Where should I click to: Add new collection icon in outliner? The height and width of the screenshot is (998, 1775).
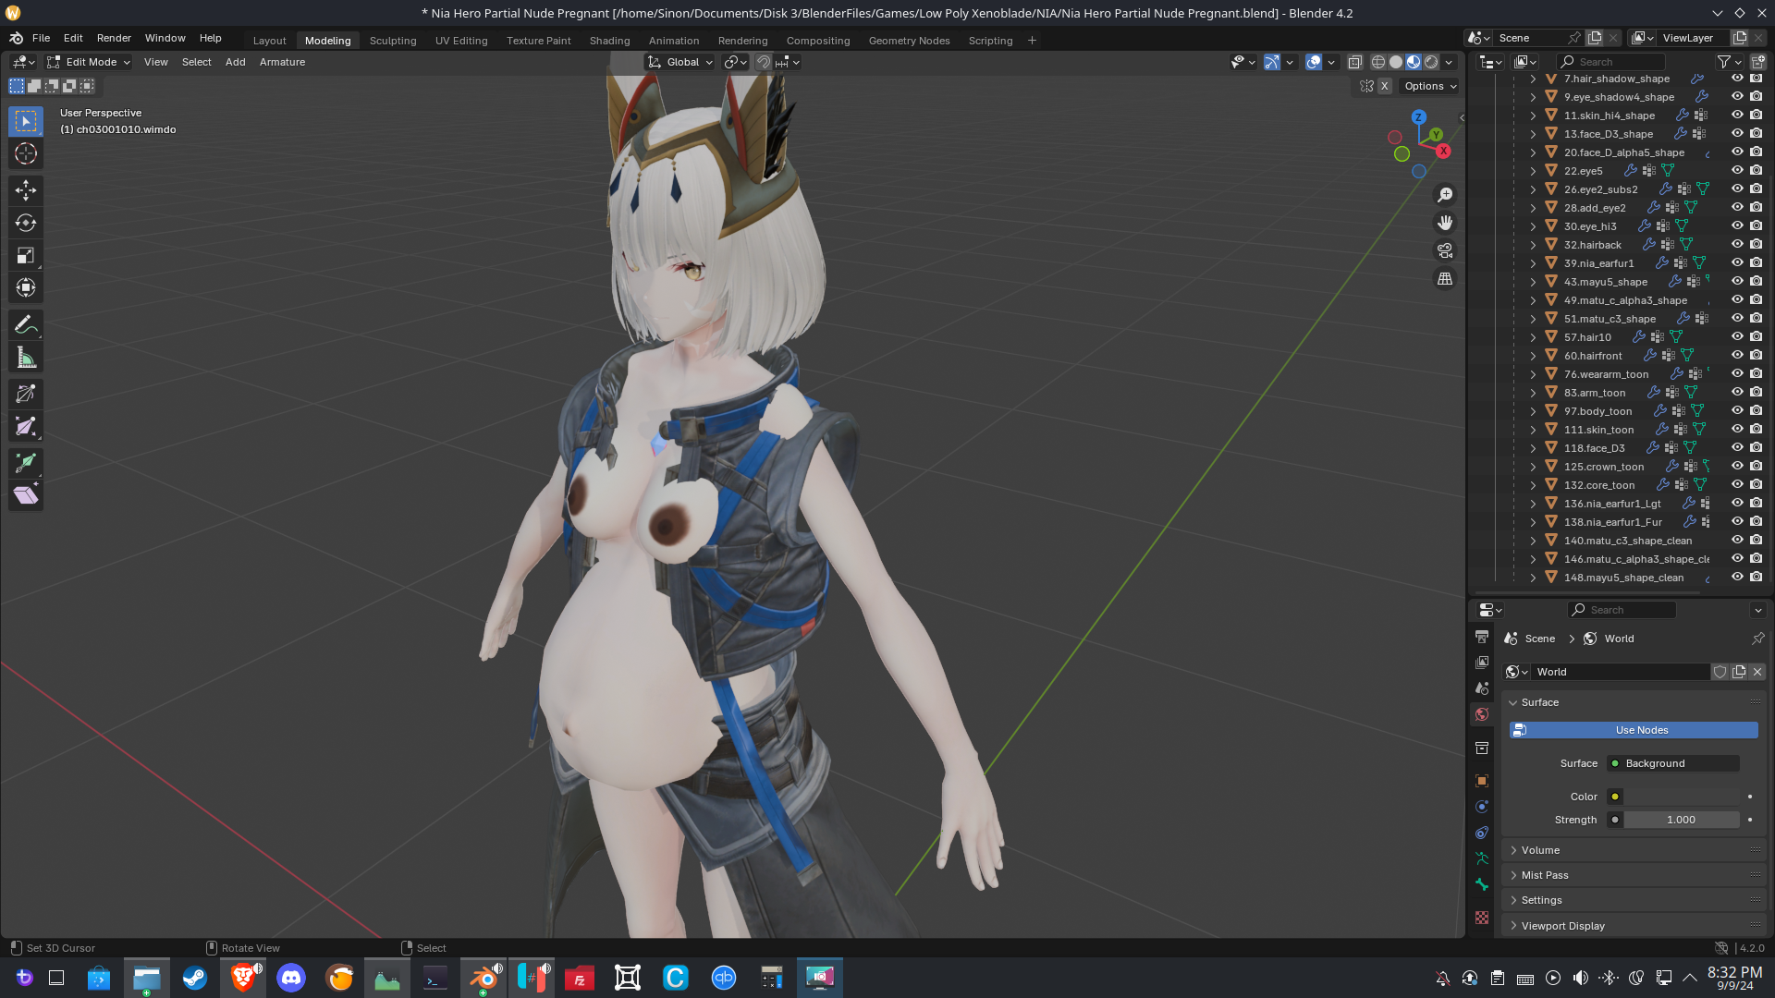1758,62
